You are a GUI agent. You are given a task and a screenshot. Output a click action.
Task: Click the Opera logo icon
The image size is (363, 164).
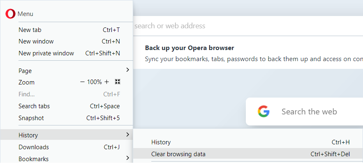pos(10,14)
